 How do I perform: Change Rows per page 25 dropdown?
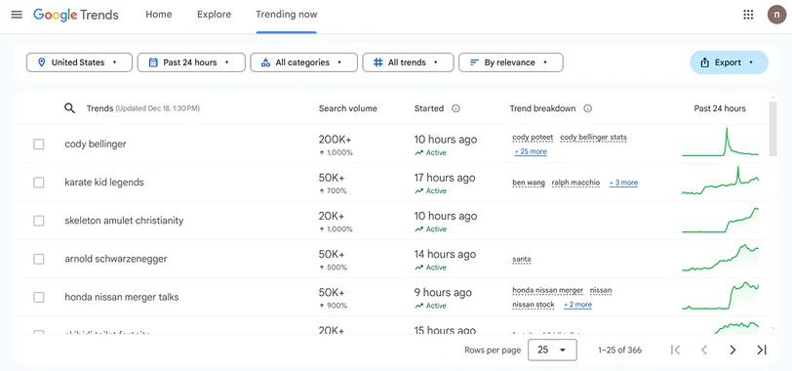pos(552,350)
